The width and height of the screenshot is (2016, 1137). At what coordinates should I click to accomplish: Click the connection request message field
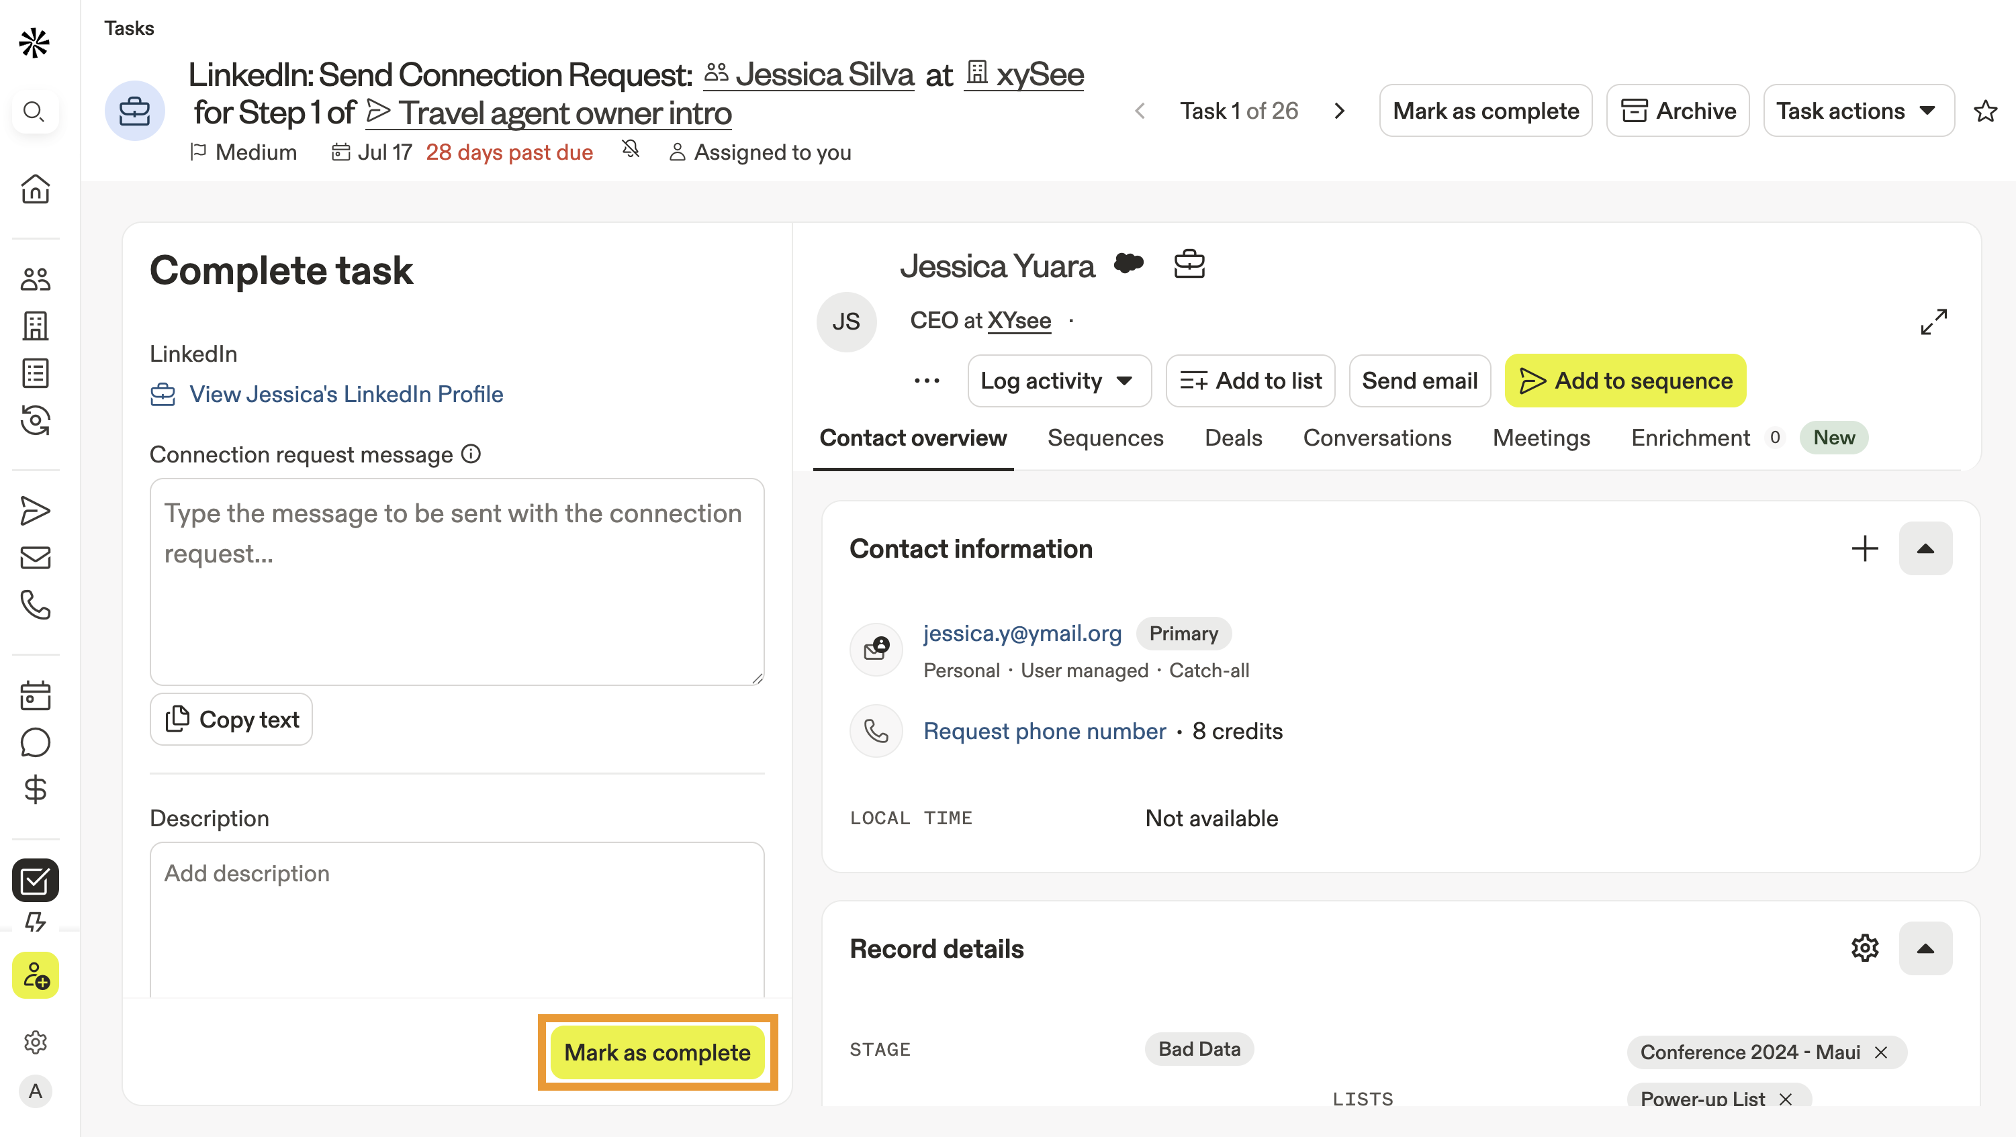(456, 581)
